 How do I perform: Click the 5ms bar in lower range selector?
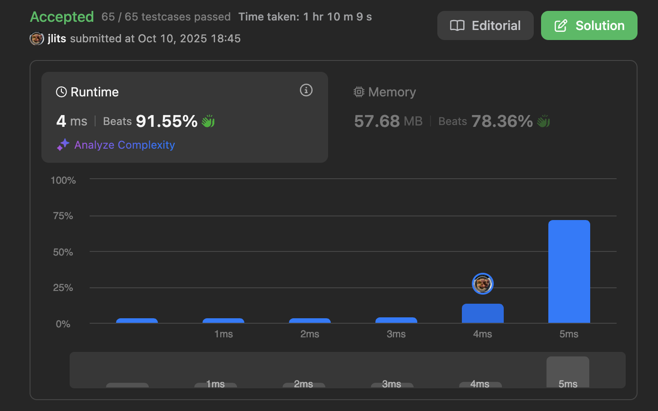(x=568, y=372)
